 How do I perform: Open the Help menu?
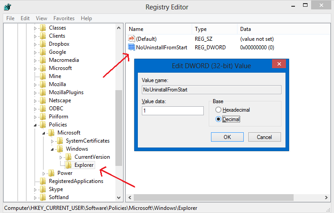pyautogui.click(x=86, y=18)
